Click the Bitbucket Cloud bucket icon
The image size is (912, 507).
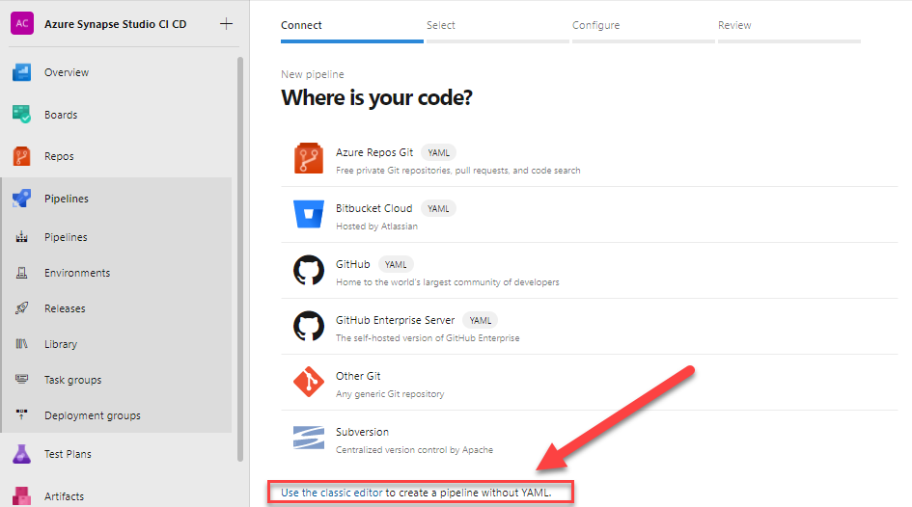click(309, 214)
